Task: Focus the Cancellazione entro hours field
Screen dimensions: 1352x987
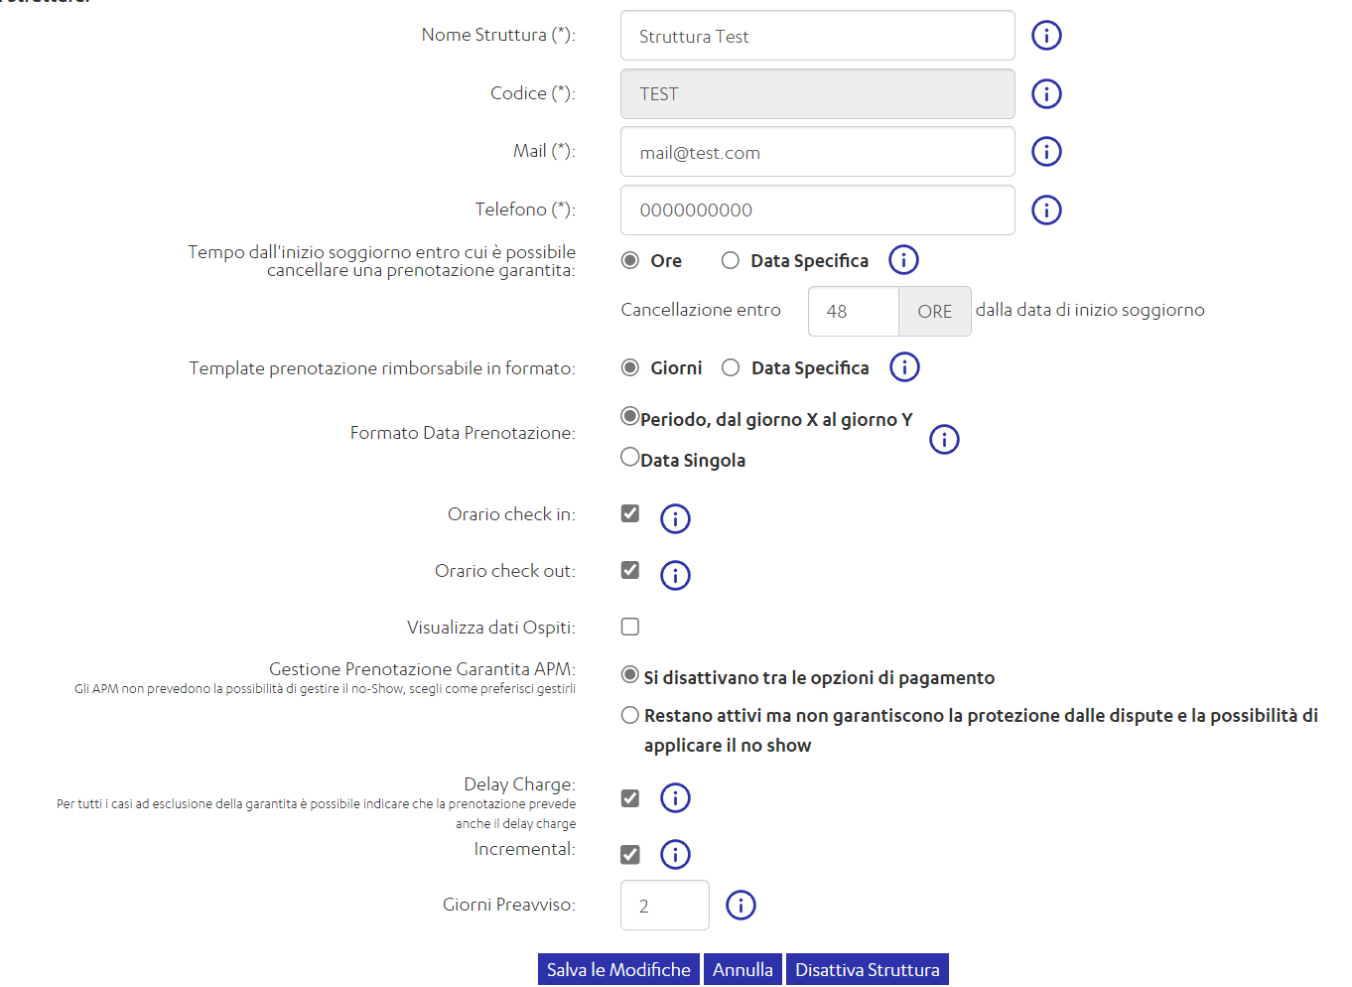Action: coord(854,312)
